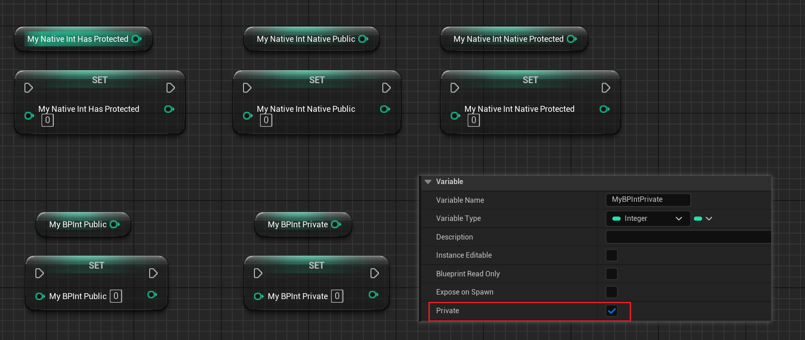Click integer output pin on My Native Int Has Protected SET
Screen dimensions: 805x340
pyautogui.click(x=169, y=109)
